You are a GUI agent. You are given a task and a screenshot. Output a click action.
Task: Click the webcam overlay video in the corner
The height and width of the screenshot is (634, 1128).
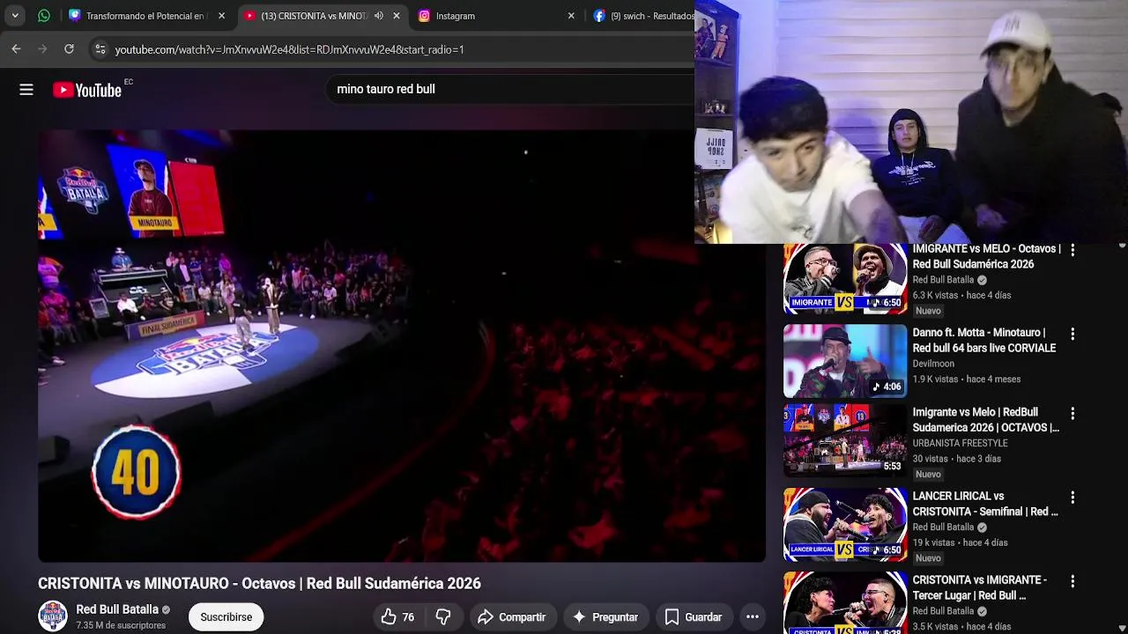point(911,122)
